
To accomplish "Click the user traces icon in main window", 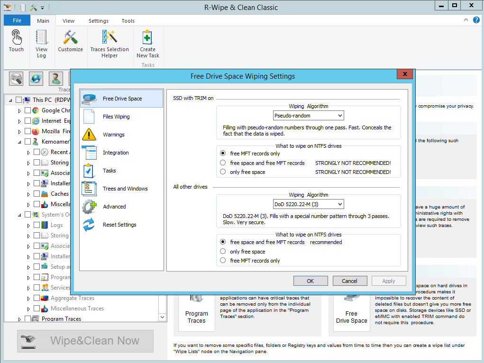I will [56, 78].
